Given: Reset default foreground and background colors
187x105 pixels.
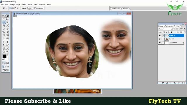Looking at the screenshot, I should [x=3, y=59].
